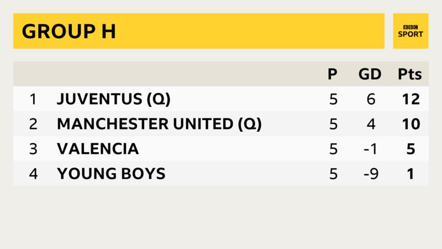This screenshot has width=442, height=249.
Task: Click Juventus goal difference 6
Action: 371,99
